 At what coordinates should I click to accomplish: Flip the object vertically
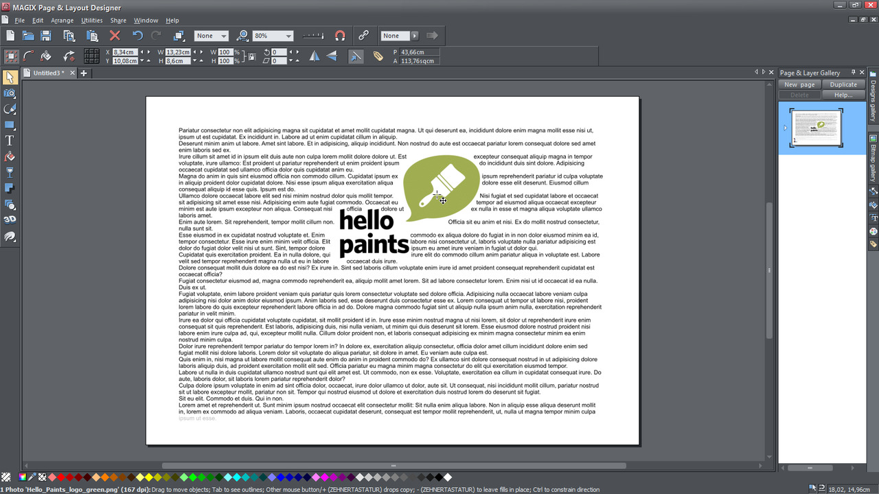point(332,56)
